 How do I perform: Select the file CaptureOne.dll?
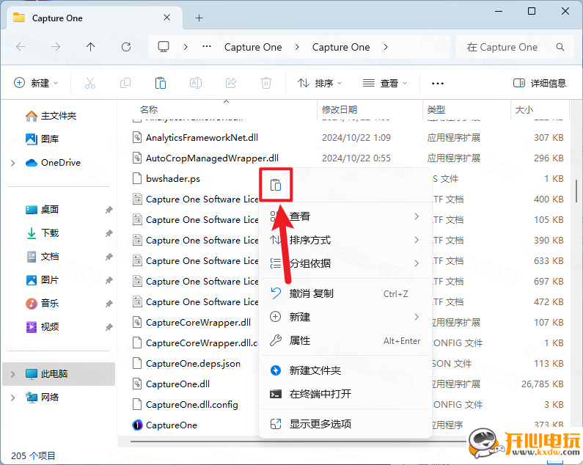click(177, 384)
